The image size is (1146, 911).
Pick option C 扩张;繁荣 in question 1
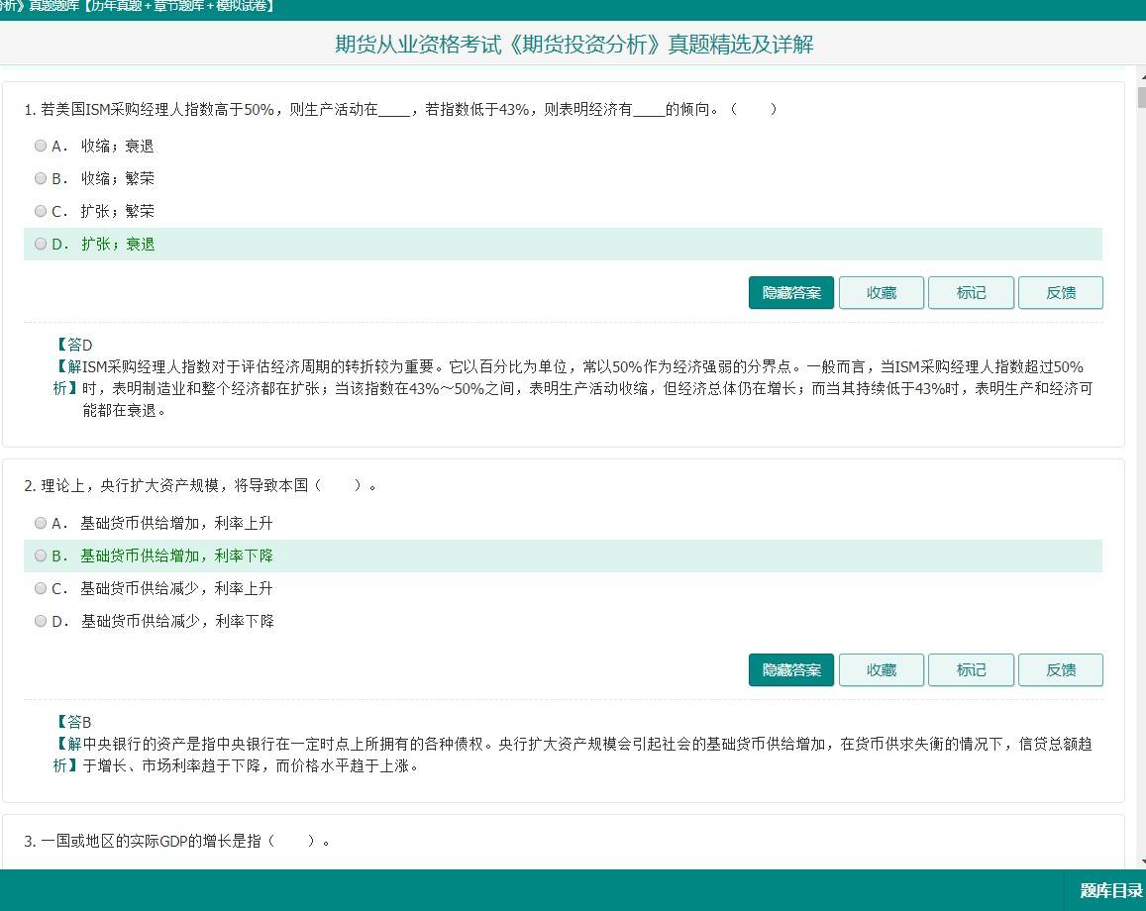pyautogui.click(x=41, y=211)
